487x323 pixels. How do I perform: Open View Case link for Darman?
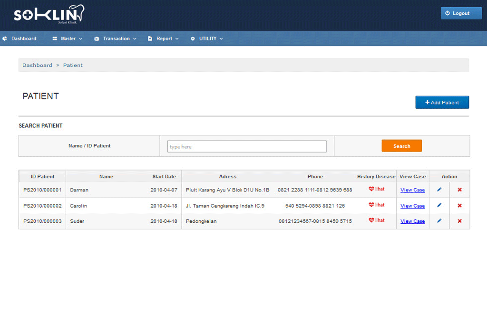click(412, 190)
